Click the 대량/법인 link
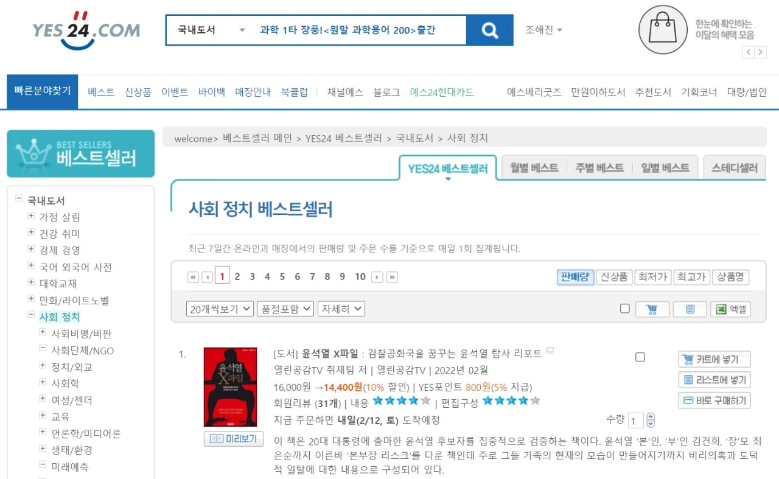This screenshot has height=479, width=779. tap(747, 92)
